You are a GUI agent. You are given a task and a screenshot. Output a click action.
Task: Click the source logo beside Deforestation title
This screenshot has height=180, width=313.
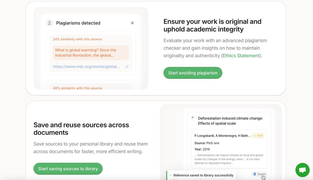[193, 118]
